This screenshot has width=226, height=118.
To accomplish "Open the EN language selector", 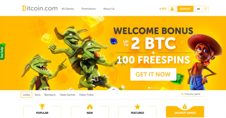I will click(x=198, y=9).
